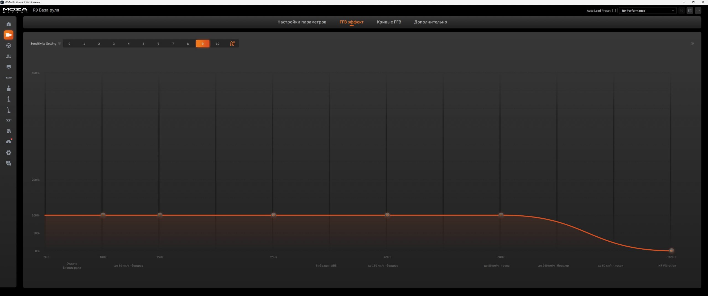Enable the Auto Load Preset checkbox

pos(614,10)
